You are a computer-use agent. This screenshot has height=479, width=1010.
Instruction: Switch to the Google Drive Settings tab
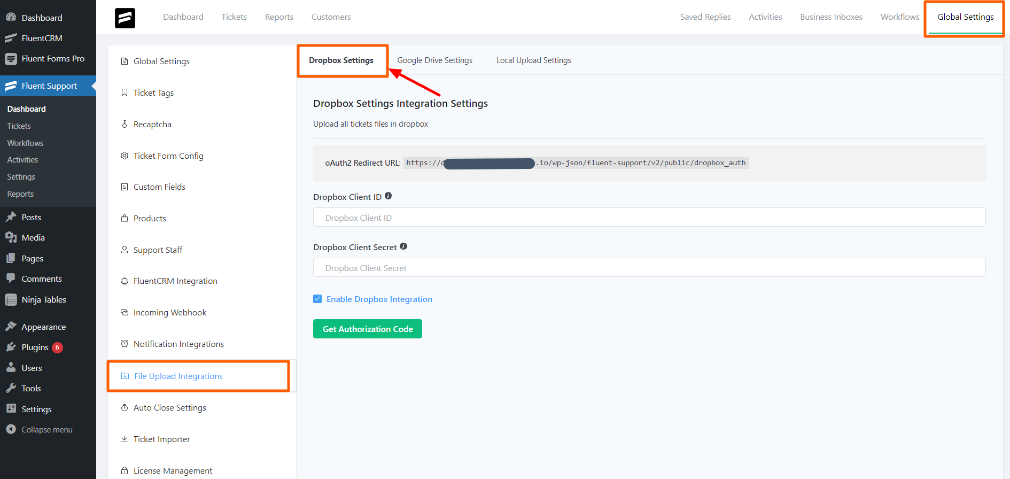coord(434,60)
